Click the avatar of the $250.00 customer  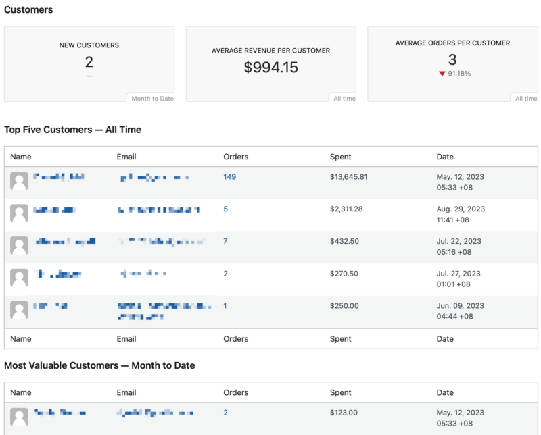pyautogui.click(x=20, y=310)
